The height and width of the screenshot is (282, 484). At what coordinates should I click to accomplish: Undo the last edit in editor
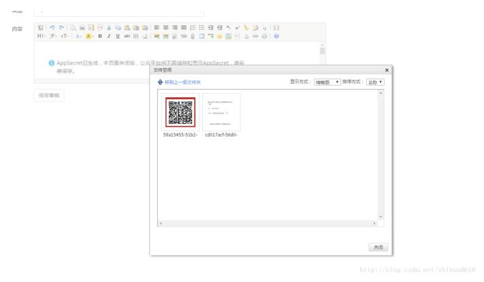tap(52, 28)
